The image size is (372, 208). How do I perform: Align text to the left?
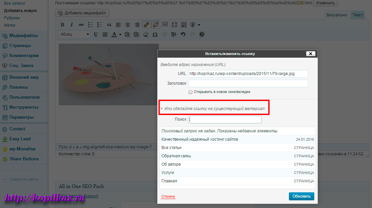(118, 25)
